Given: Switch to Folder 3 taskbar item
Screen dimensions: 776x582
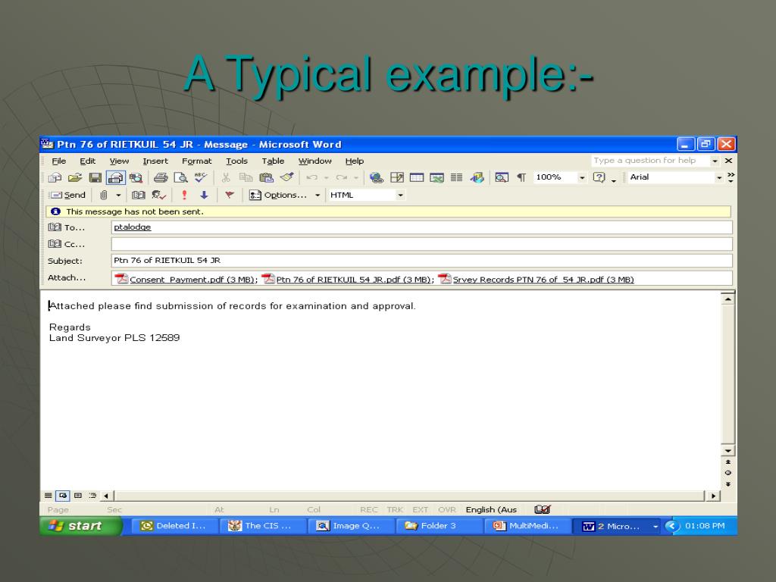Looking at the screenshot, I should coord(439,526).
